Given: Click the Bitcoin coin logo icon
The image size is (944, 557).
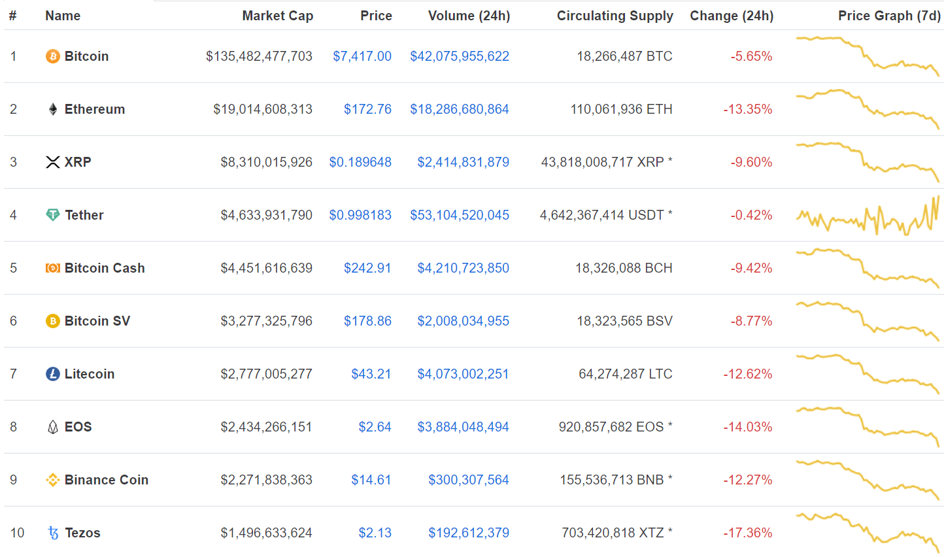Looking at the screenshot, I should point(53,57).
